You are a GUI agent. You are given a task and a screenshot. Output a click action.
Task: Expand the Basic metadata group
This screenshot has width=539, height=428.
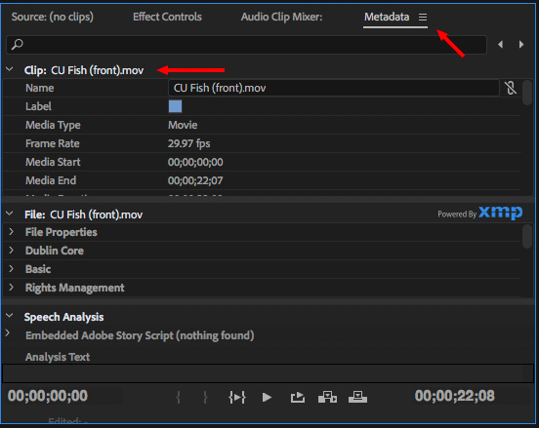(12, 269)
